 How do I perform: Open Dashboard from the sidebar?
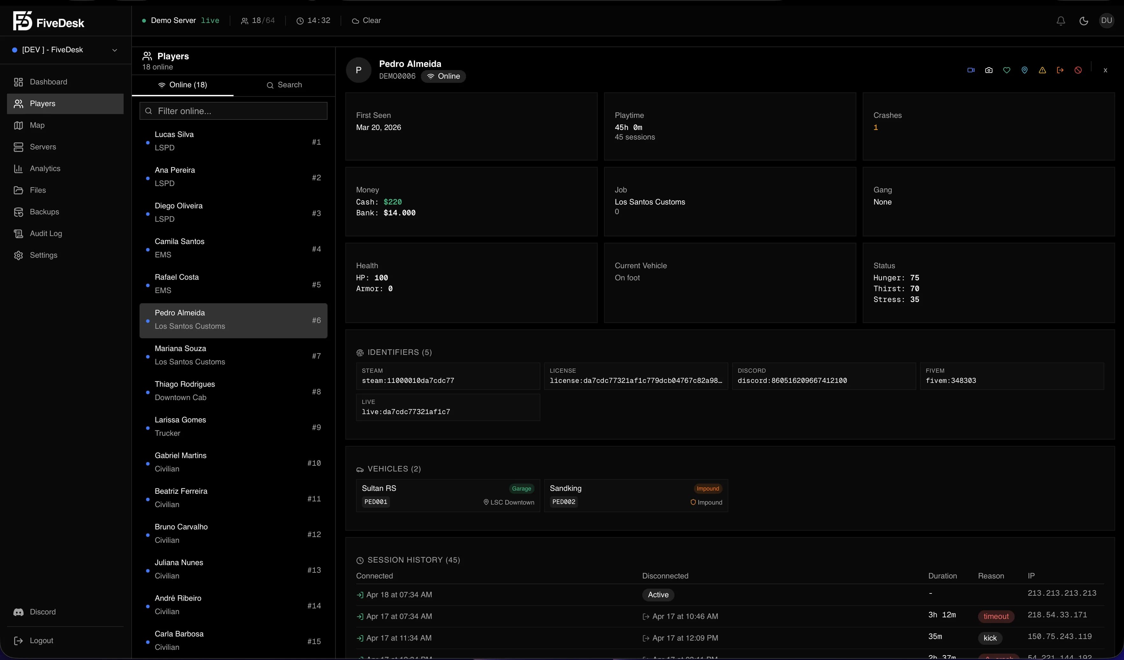point(65,82)
